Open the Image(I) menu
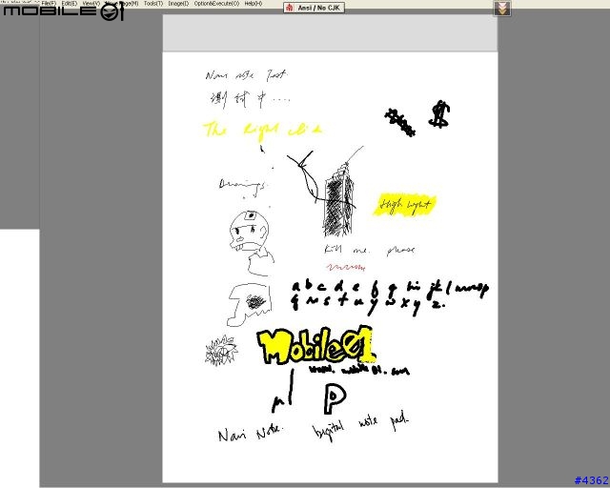This screenshot has height=488, width=610. click(178, 4)
